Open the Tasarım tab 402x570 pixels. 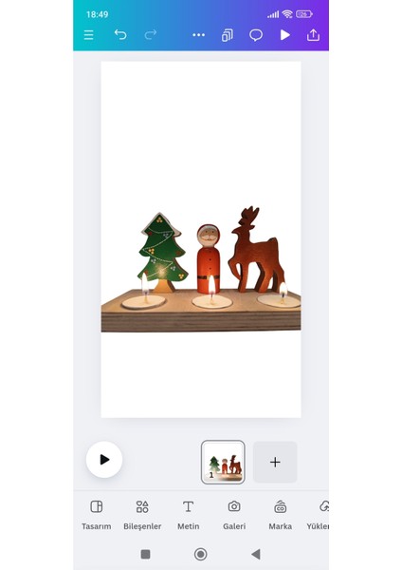[x=96, y=515]
